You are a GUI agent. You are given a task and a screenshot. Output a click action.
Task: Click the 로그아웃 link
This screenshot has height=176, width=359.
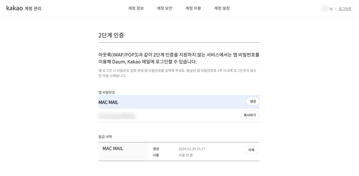[345, 9]
